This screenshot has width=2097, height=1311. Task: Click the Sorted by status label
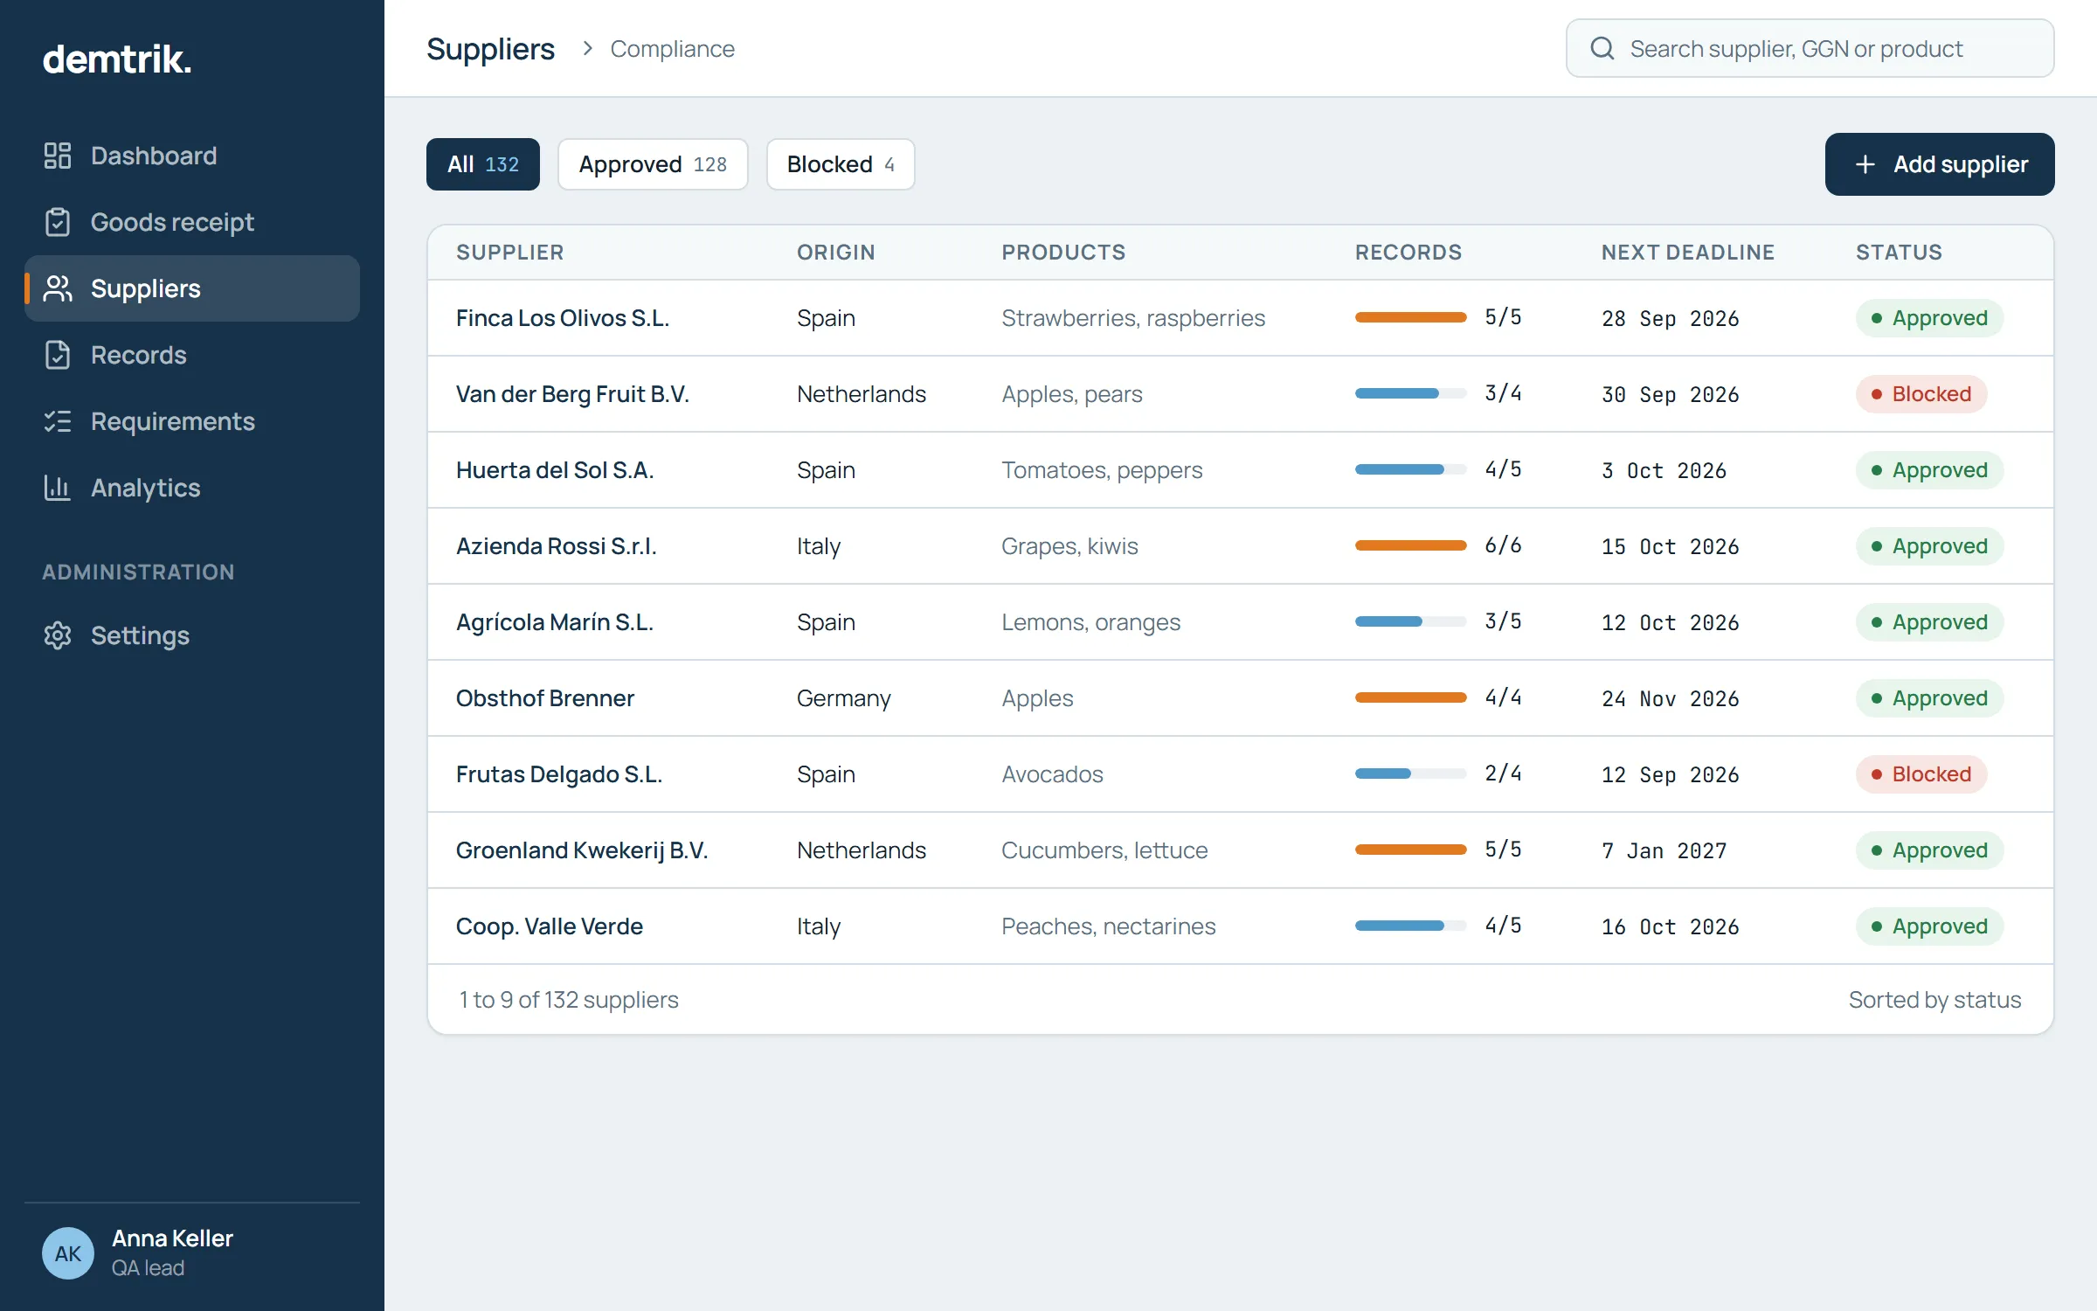click(x=1934, y=1000)
